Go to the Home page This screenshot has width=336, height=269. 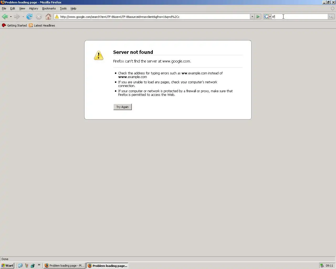[x=48, y=17]
